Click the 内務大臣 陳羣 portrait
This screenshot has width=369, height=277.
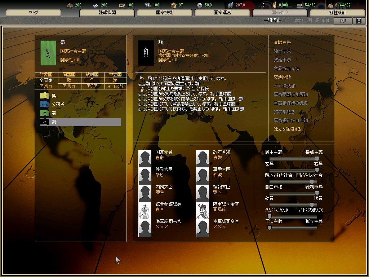pyautogui.click(x=145, y=194)
